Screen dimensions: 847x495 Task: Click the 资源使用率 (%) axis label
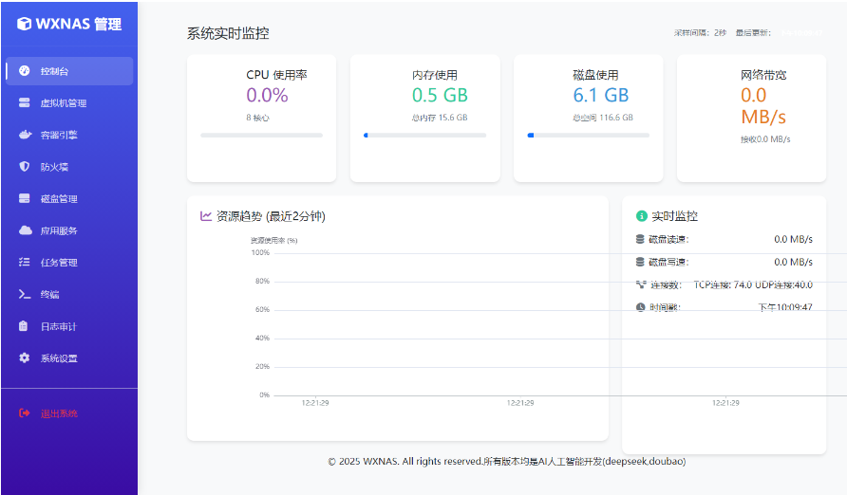(x=273, y=241)
